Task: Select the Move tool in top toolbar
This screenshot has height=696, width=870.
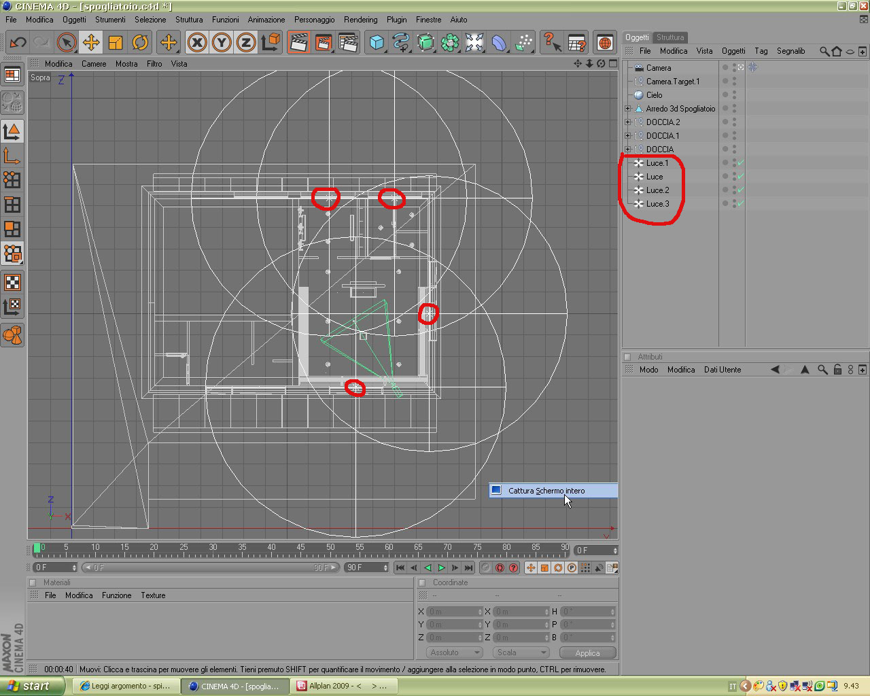Action: (x=90, y=43)
